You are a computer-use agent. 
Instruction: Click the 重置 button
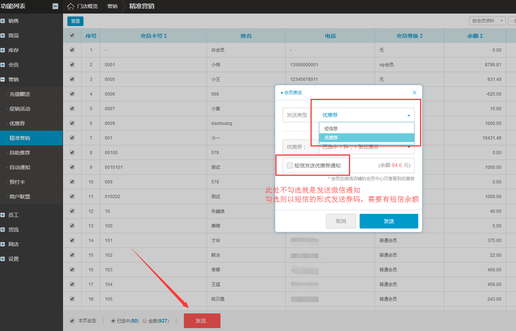(75, 21)
